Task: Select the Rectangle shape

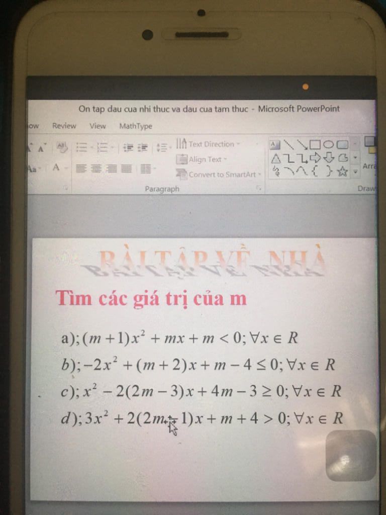Action: click(315, 144)
